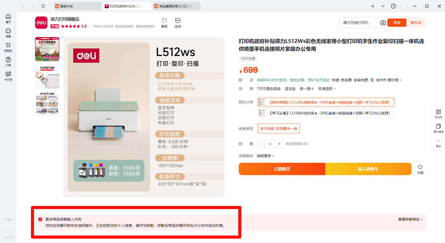The height and width of the screenshot is (243, 445).
Task: Select the L518Ws浅白色 color option
Action: pyautogui.click(x=326, y=113)
